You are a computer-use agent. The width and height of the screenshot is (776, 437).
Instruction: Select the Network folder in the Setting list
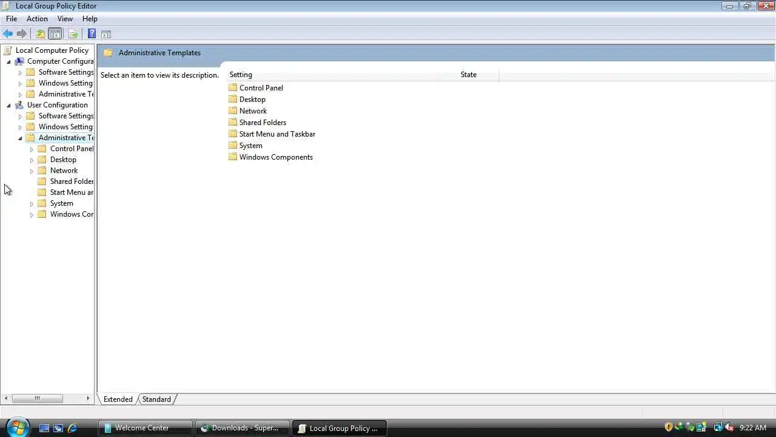click(x=247, y=111)
